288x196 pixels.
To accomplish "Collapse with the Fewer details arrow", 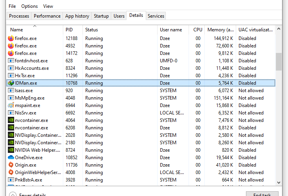I will click(13, 194).
